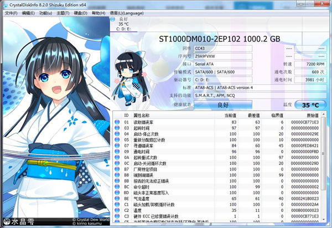Viewport: 332px width, 228px height.
Task: Click the 良好 health status button
Action: point(223,105)
